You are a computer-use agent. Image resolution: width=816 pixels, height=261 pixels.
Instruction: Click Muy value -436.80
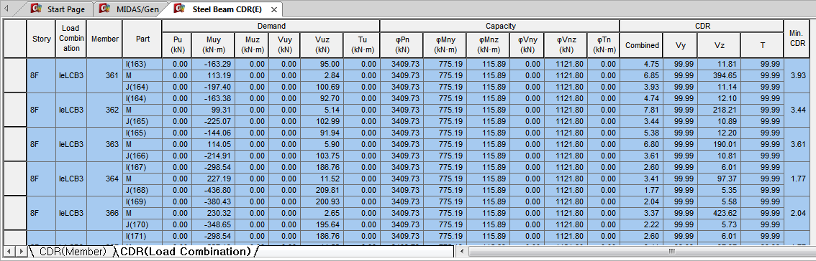tap(213, 190)
